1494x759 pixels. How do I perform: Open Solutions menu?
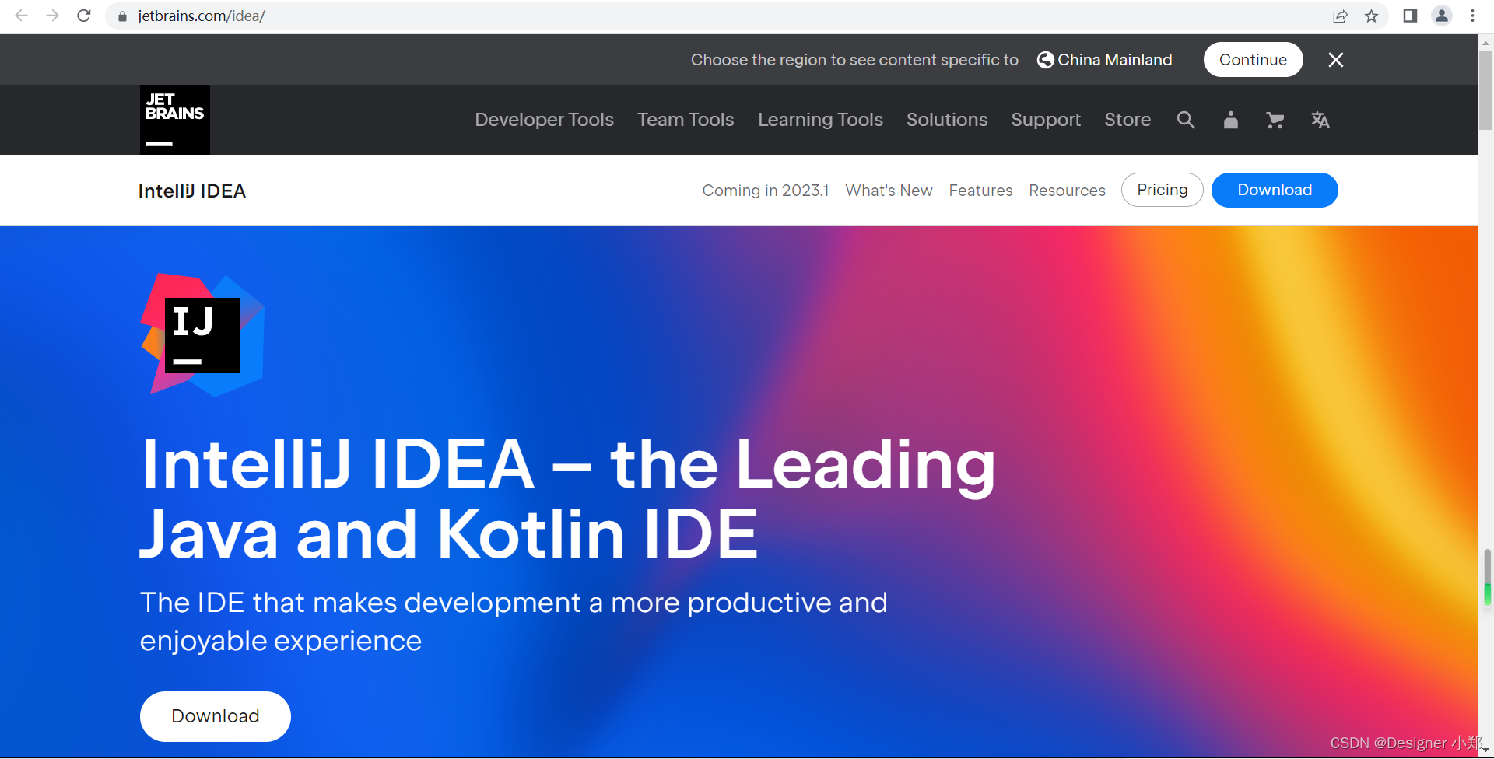point(947,120)
